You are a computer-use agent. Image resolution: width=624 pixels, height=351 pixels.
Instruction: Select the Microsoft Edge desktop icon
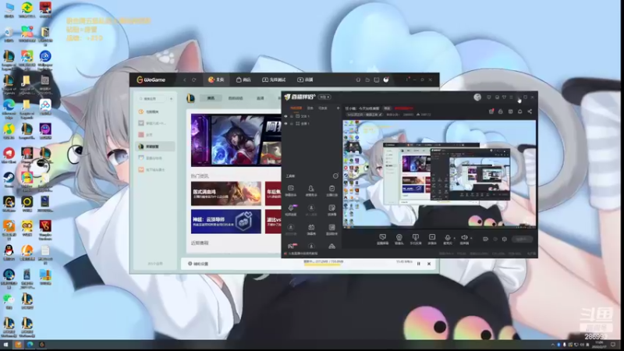9,108
